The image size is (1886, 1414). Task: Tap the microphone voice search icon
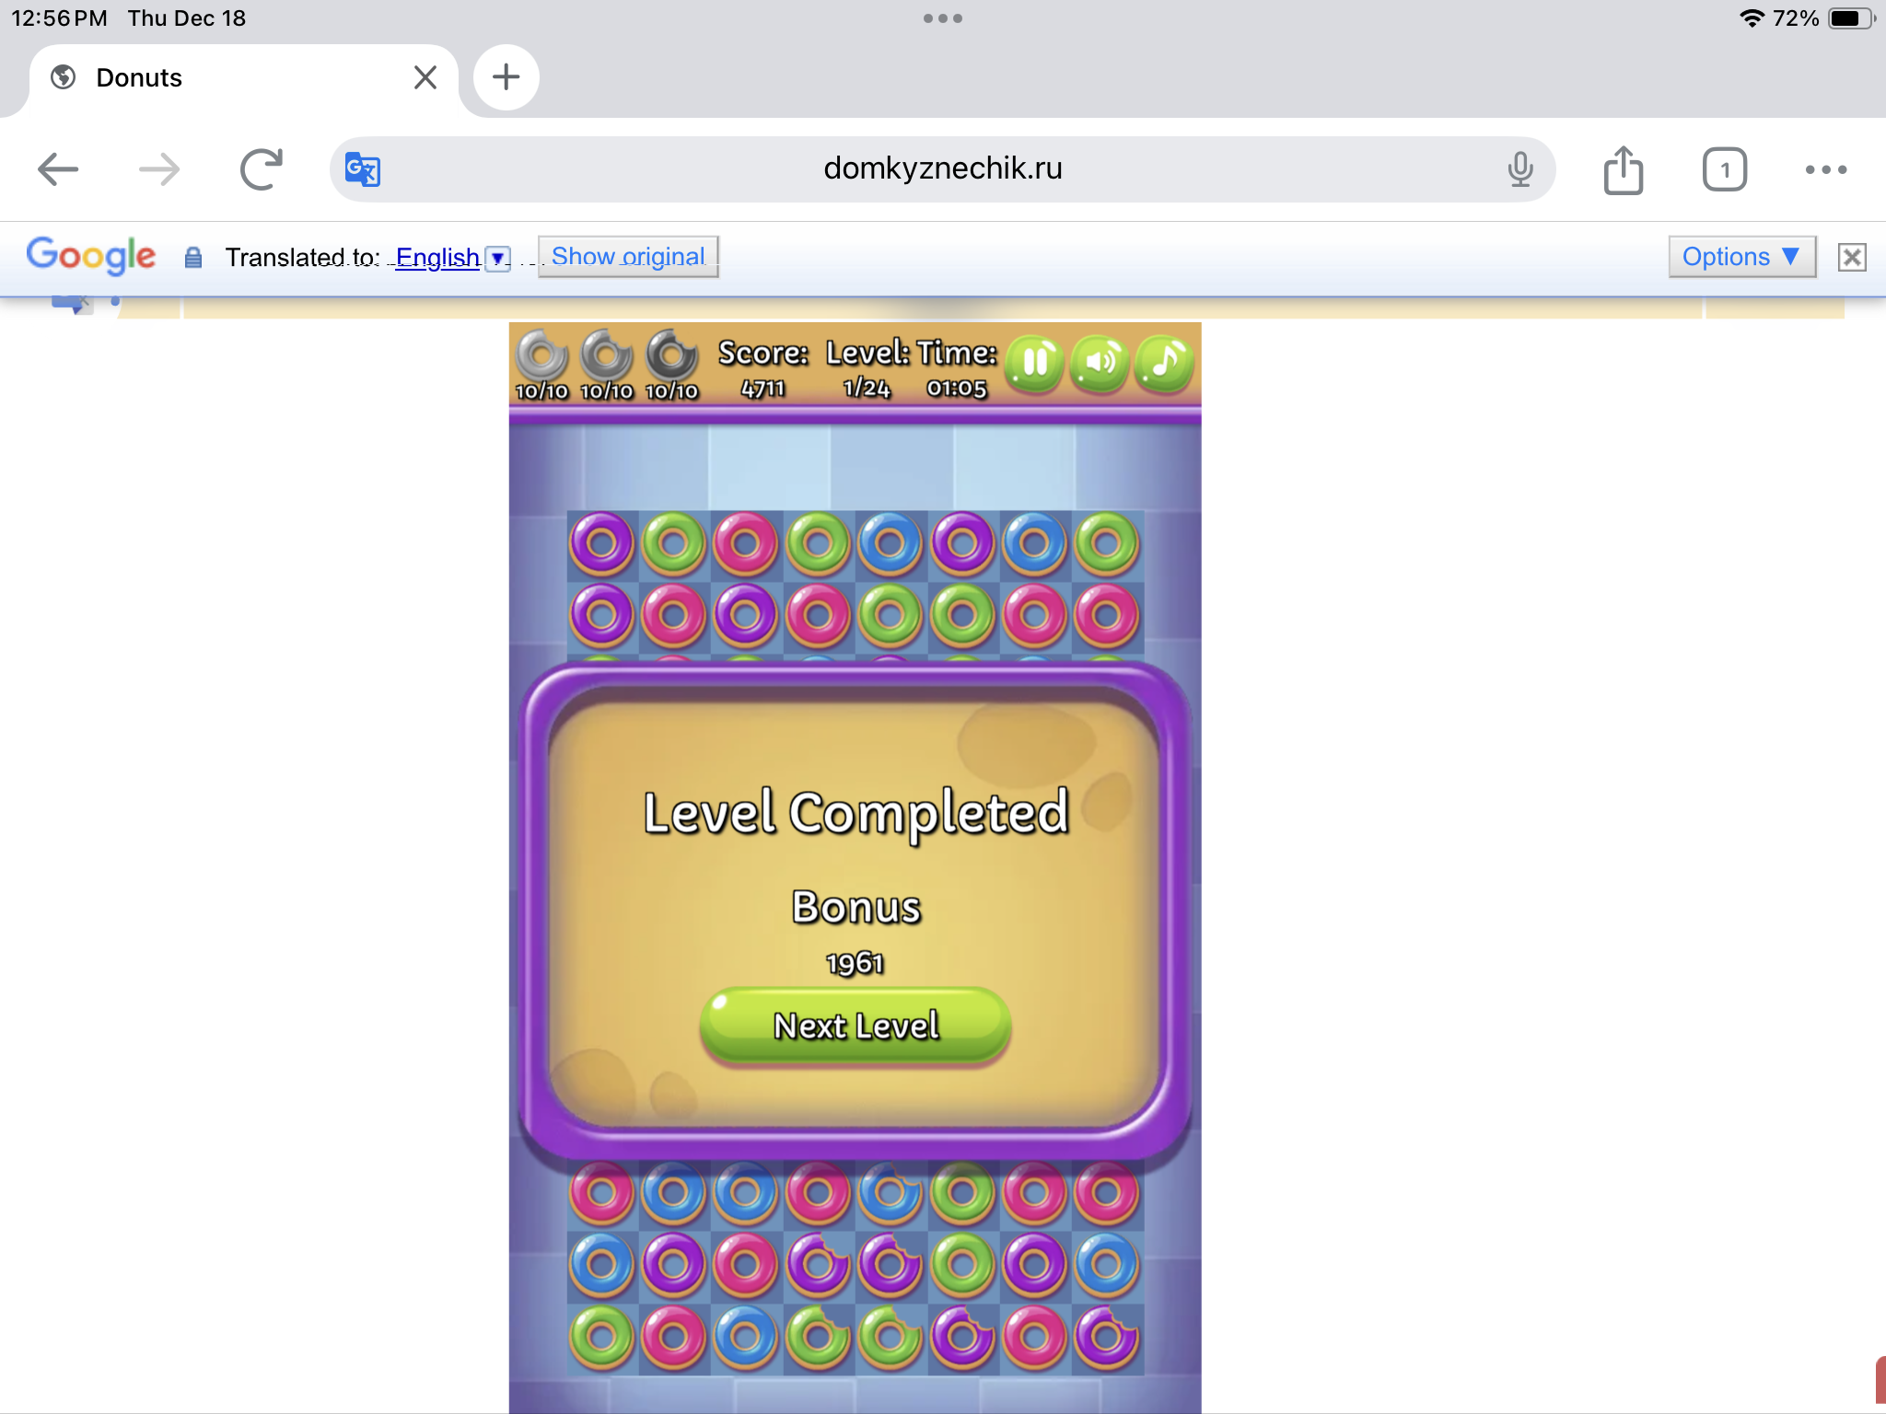[1520, 169]
